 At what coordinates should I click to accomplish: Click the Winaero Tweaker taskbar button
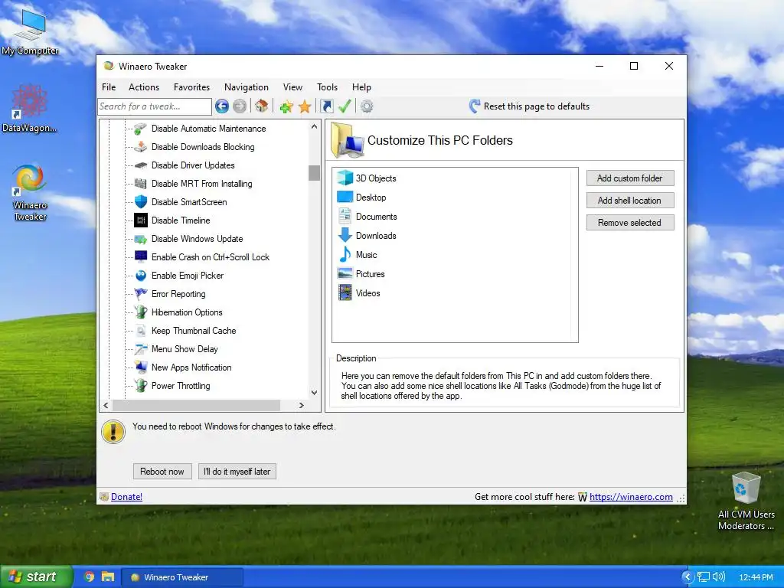182,577
